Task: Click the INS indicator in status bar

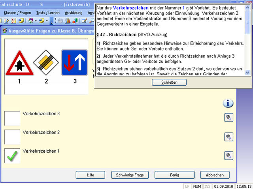Action: 207,186
